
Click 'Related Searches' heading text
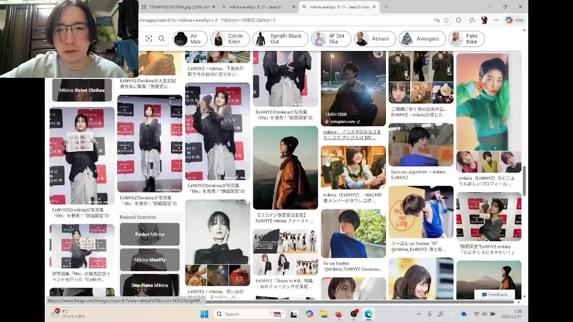(138, 217)
